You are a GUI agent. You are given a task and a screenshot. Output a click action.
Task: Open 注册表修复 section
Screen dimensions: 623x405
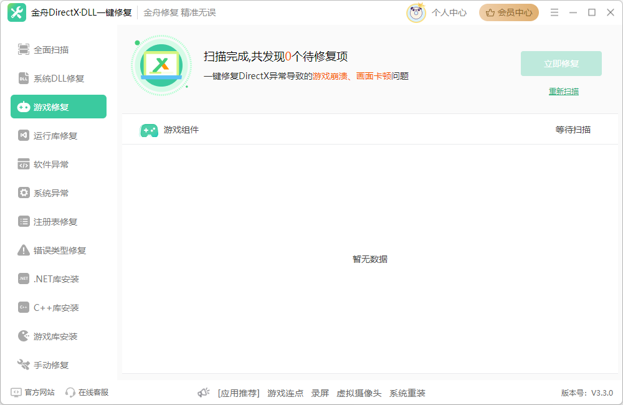click(59, 221)
